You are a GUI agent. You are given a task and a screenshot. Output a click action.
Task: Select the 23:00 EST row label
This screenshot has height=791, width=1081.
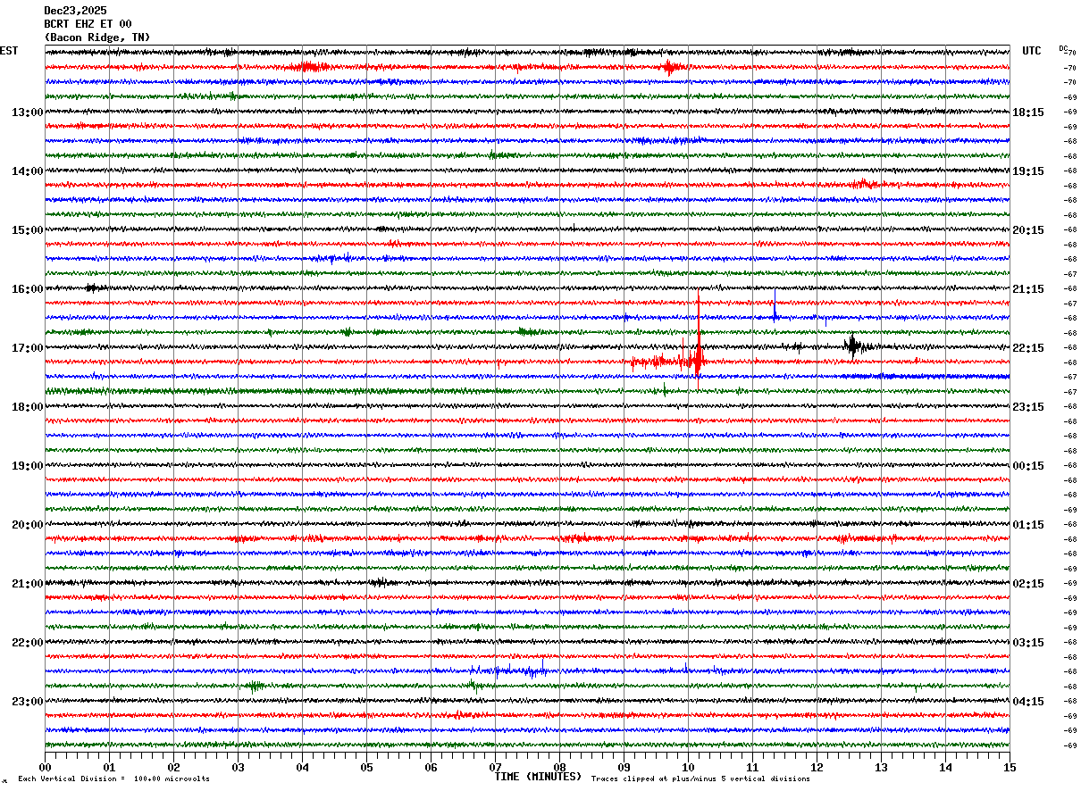(28, 702)
